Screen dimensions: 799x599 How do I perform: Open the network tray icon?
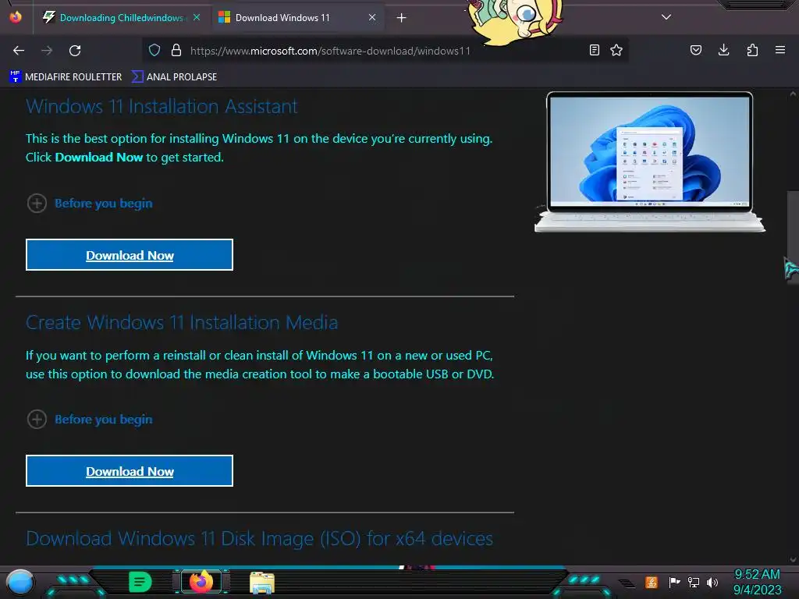pos(694,582)
